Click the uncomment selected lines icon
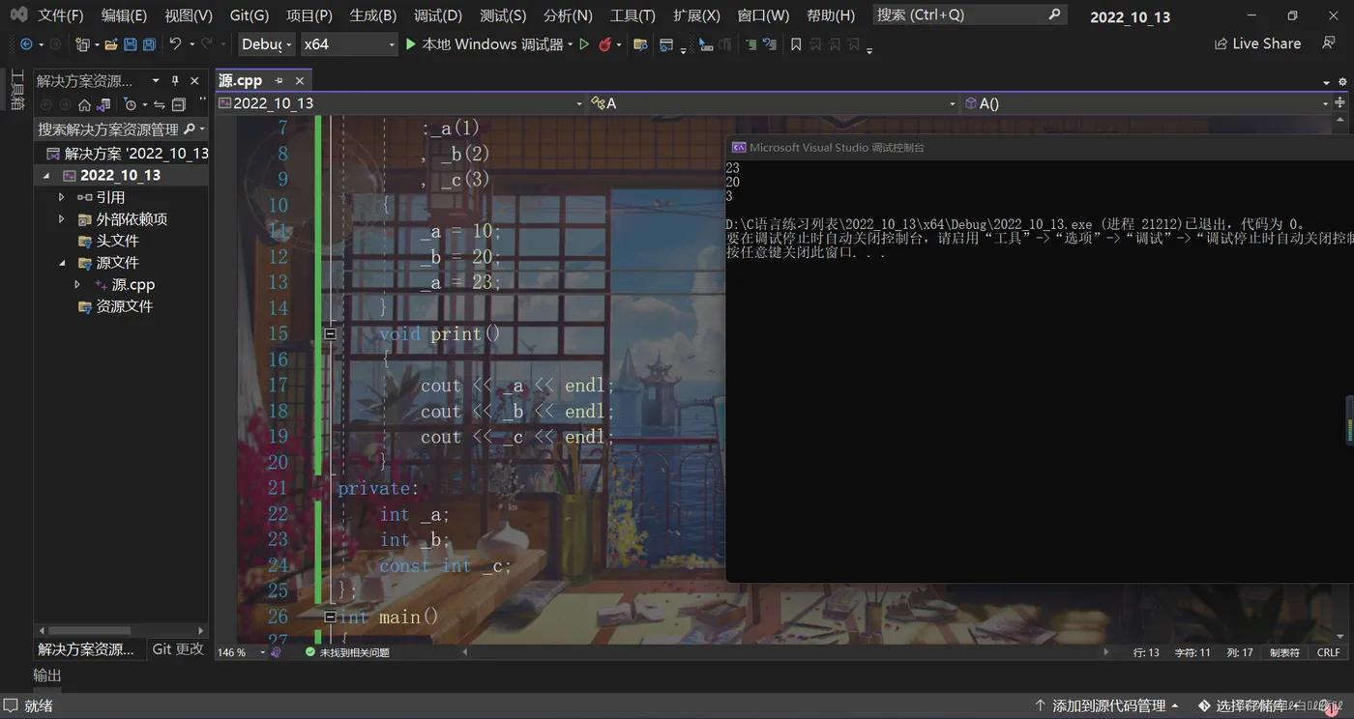Viewport: 1354px width, 719px height. click(x=770, y=44)
